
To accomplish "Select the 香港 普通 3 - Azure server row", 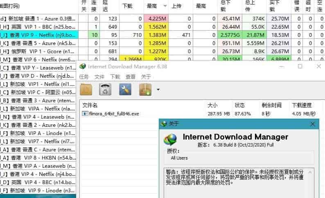I will pyautogui.click(x=38, y=101).
